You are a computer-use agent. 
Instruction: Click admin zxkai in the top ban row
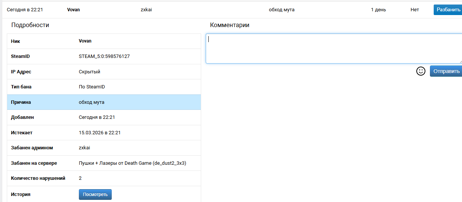(146, 10)
